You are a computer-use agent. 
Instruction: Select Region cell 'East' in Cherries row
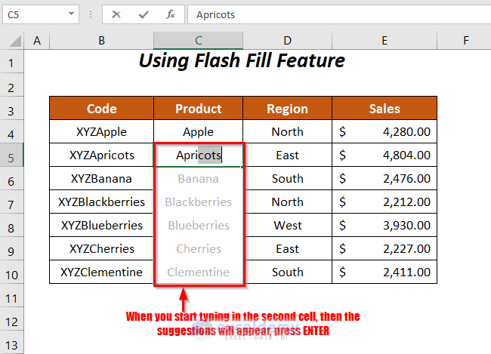287,248
